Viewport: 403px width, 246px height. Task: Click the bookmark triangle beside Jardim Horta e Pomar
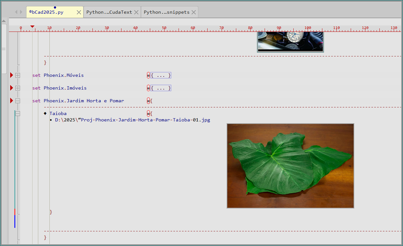pyautogui.click(x=11, y=101)
